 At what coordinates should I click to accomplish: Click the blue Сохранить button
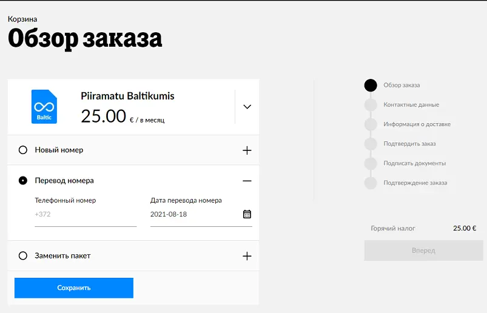pos(74,288)
